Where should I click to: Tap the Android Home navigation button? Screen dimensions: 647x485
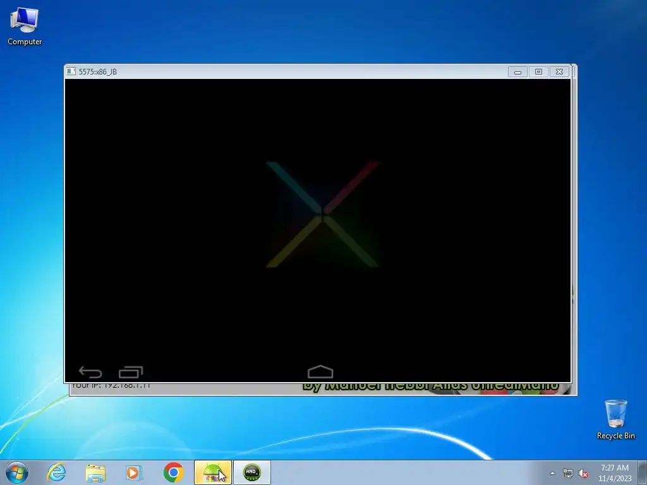[x=320, y=372]
